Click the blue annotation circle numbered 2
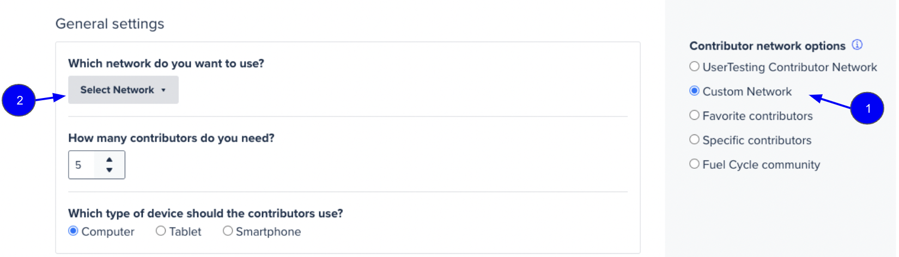Screen dimensions: 899x257 tap(19, 100)
